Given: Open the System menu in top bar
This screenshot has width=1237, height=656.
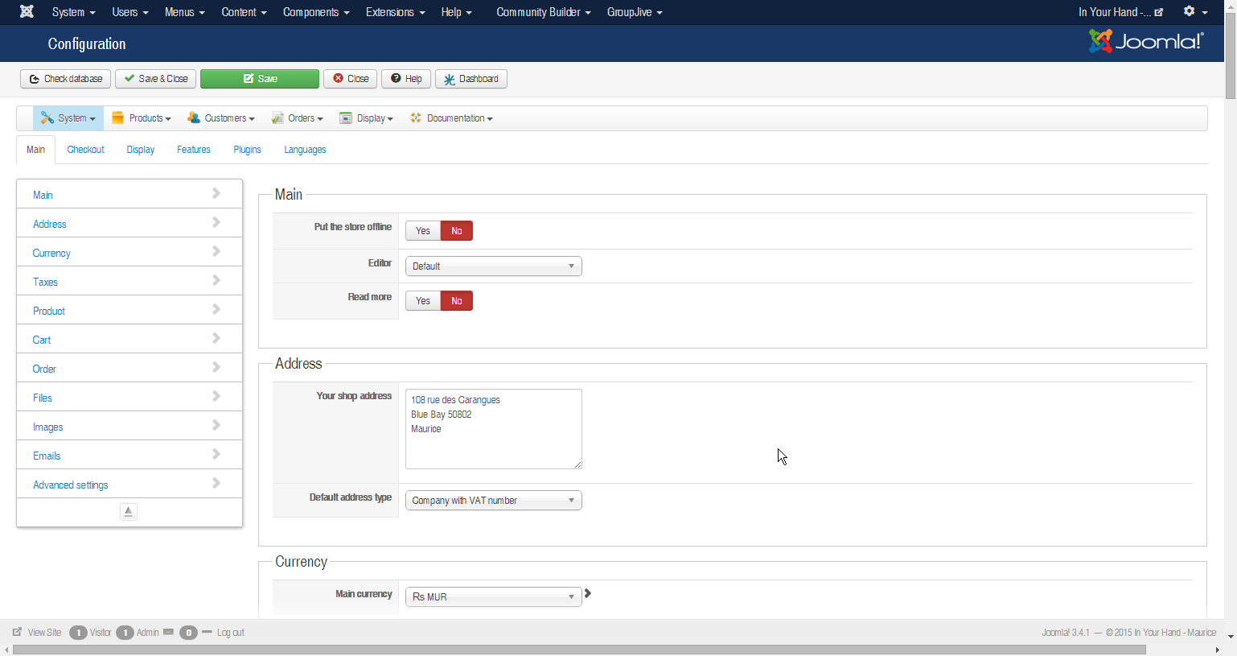Looking at the screenshot, I should 74,12.
